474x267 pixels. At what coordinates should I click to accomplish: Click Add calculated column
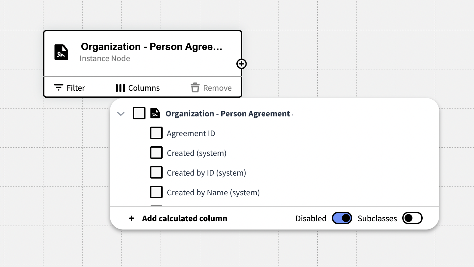[184, 218]
